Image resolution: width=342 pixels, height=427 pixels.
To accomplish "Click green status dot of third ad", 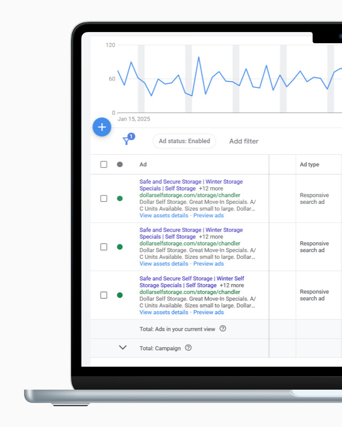I will coord(120,295).
